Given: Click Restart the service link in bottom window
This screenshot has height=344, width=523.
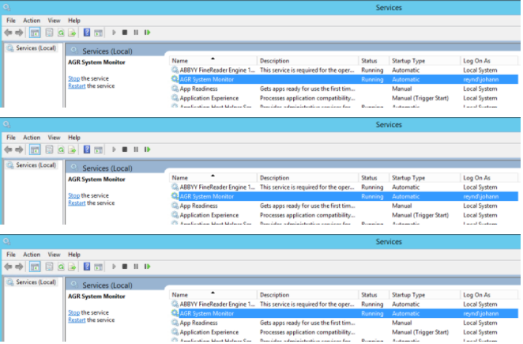Looking at the screenshot, I should (x=77, y=320).
